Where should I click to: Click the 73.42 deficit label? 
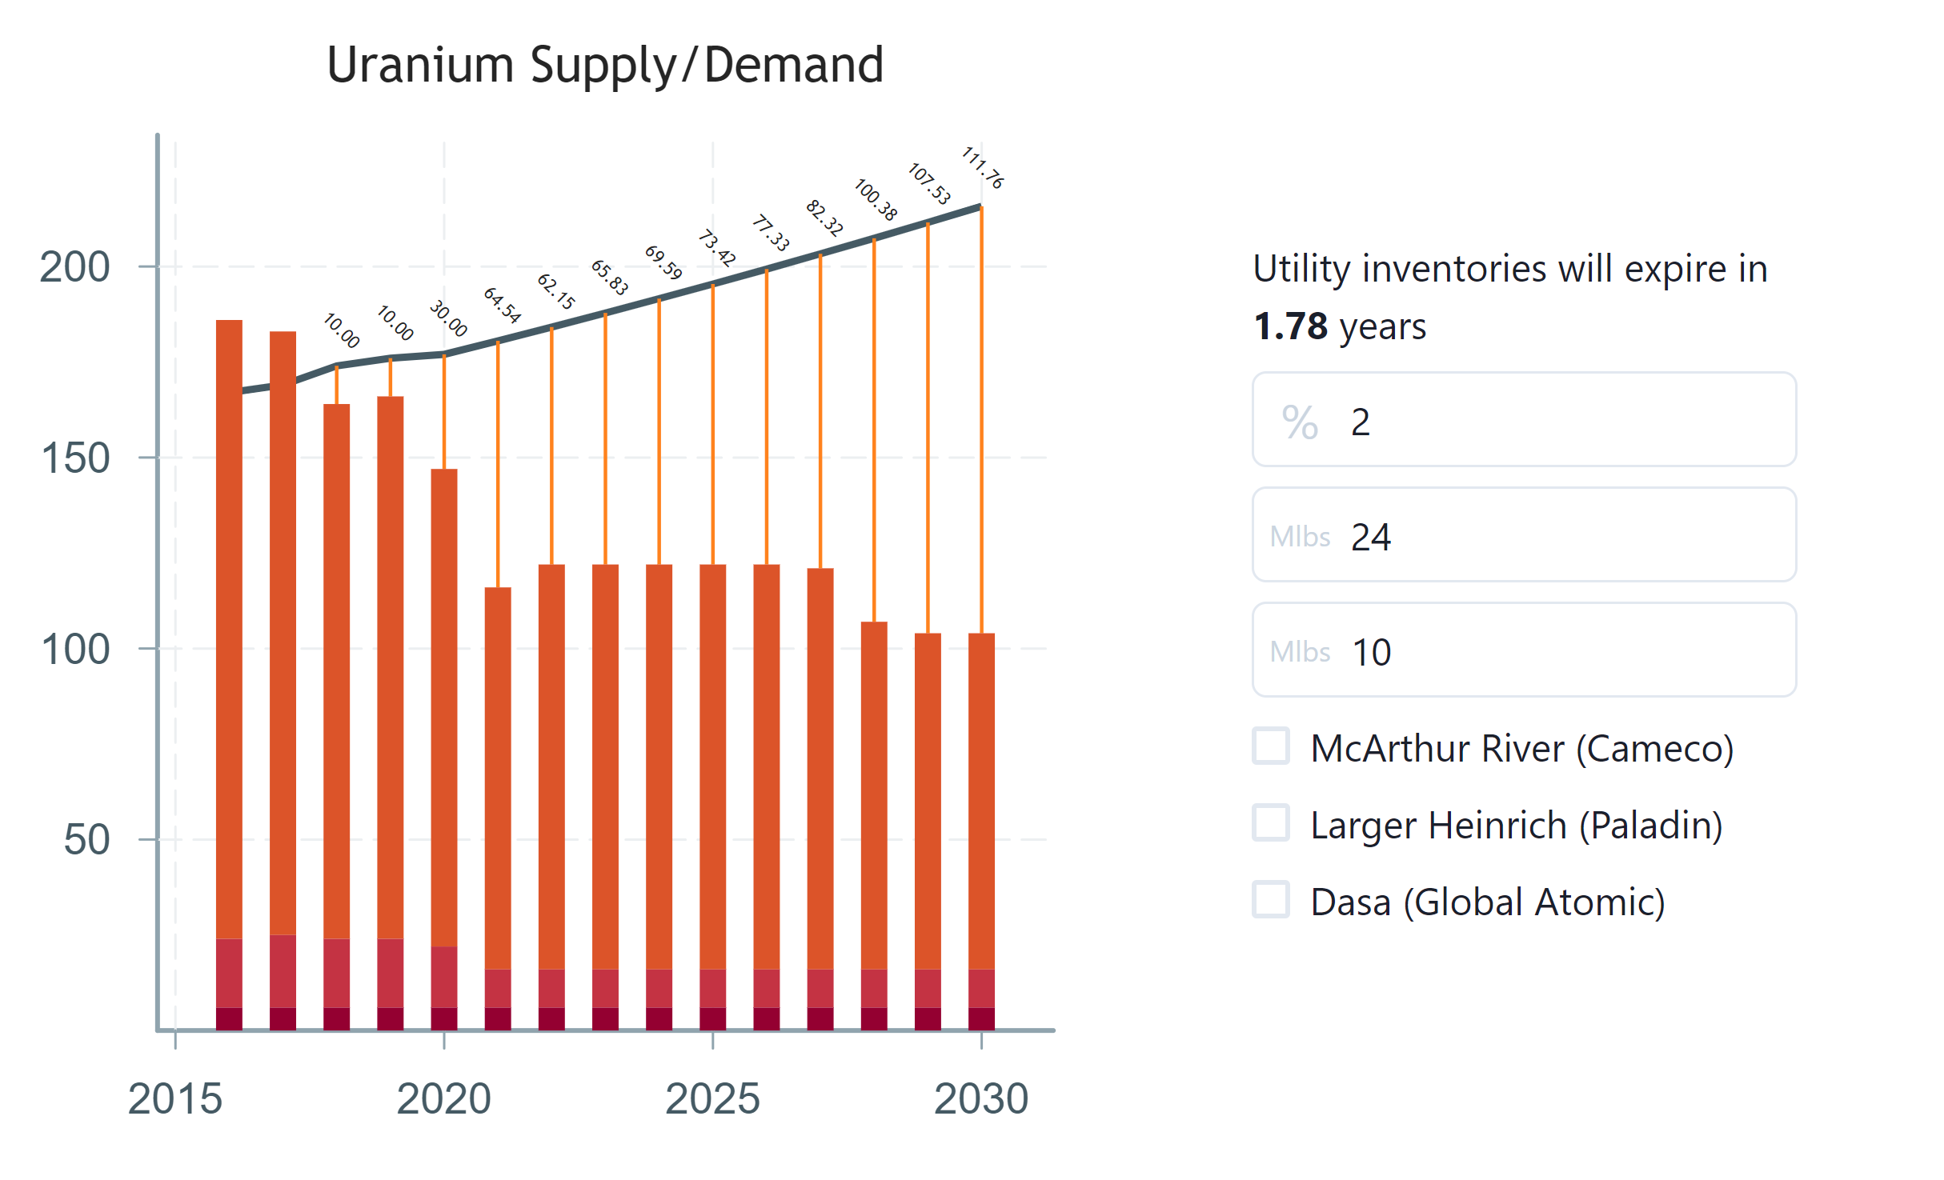coord(716,249)
